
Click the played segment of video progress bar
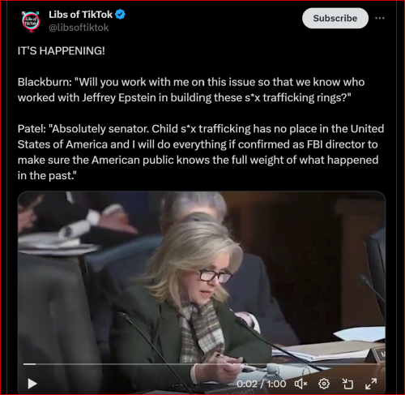coord(29,364)
